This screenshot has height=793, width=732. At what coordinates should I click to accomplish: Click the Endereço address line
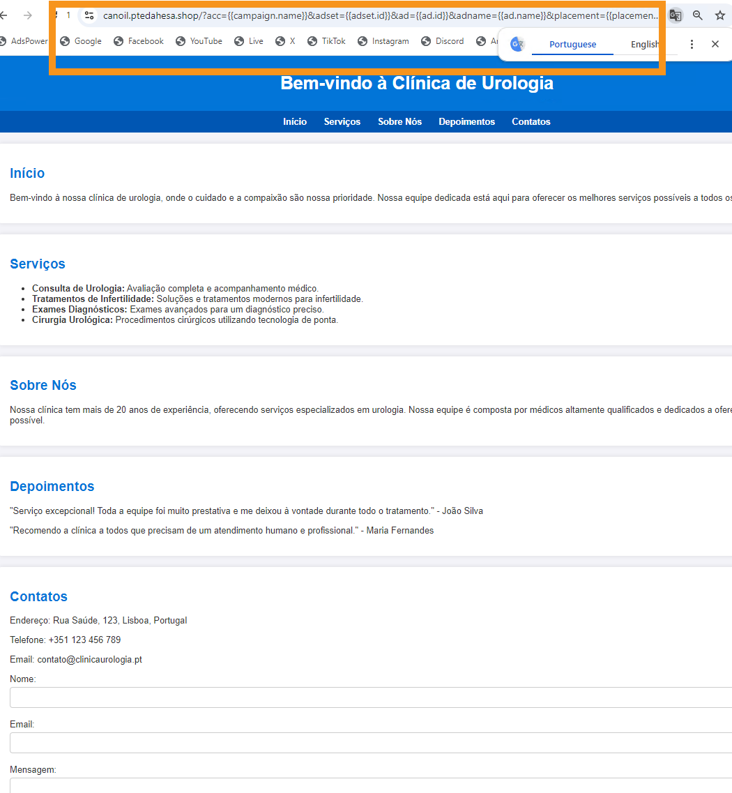(98, 621)
